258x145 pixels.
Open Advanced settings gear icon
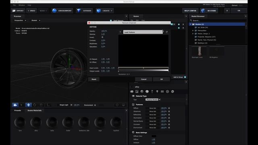[x=173, y=91]
